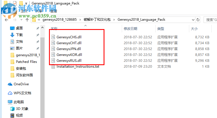The width and height of the screenshot is (217, 118).
Task: Go up one folder level
Action: click(x=27, y=20)
